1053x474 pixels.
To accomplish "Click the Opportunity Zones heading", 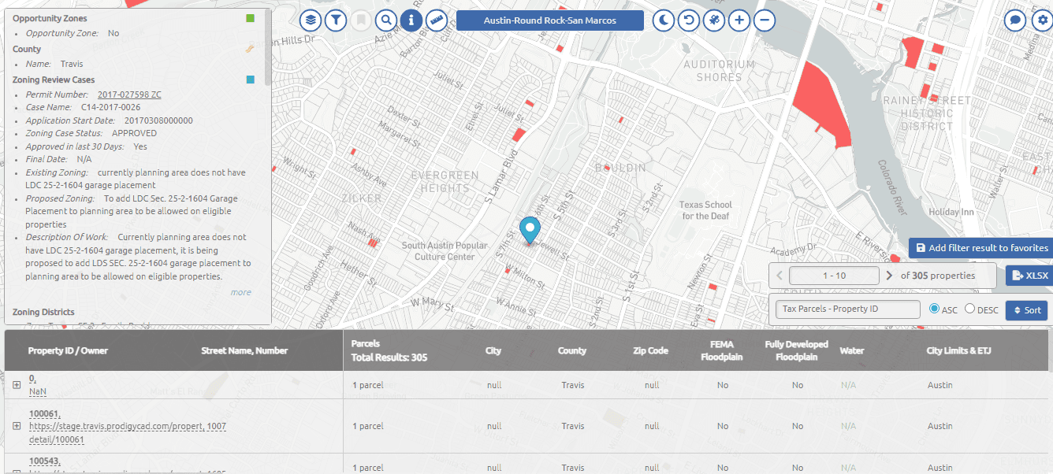I will (x=50, y=18).
